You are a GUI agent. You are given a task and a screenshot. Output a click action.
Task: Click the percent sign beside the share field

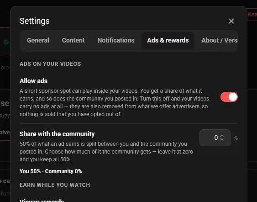click(x=236, y=138)
